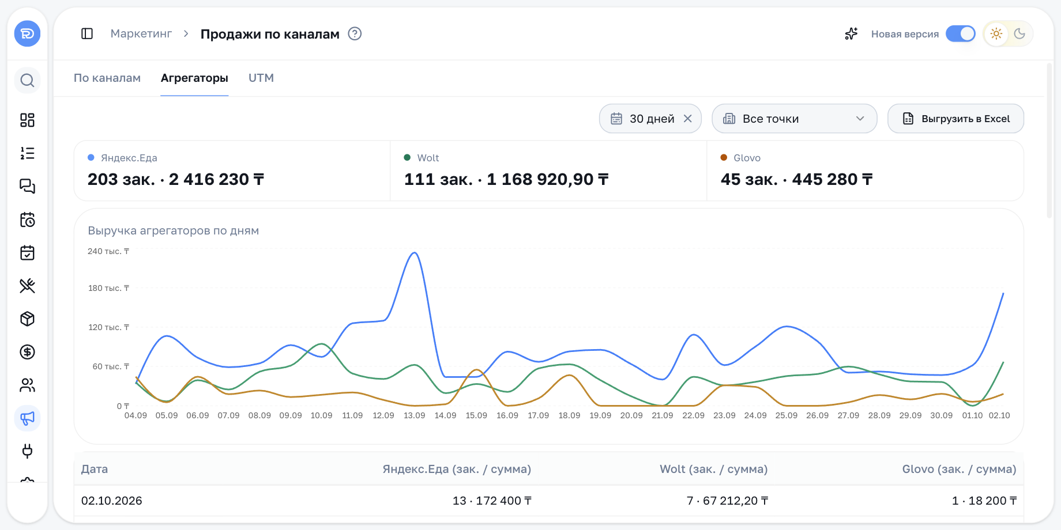
Task: Open the plug integrations icon
Action: coord(27,451)
